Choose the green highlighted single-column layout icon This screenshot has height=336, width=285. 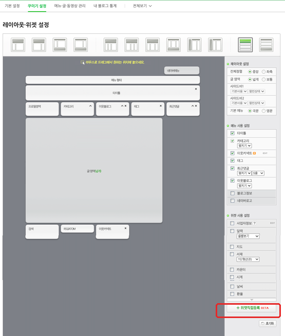tap(245, 45)
